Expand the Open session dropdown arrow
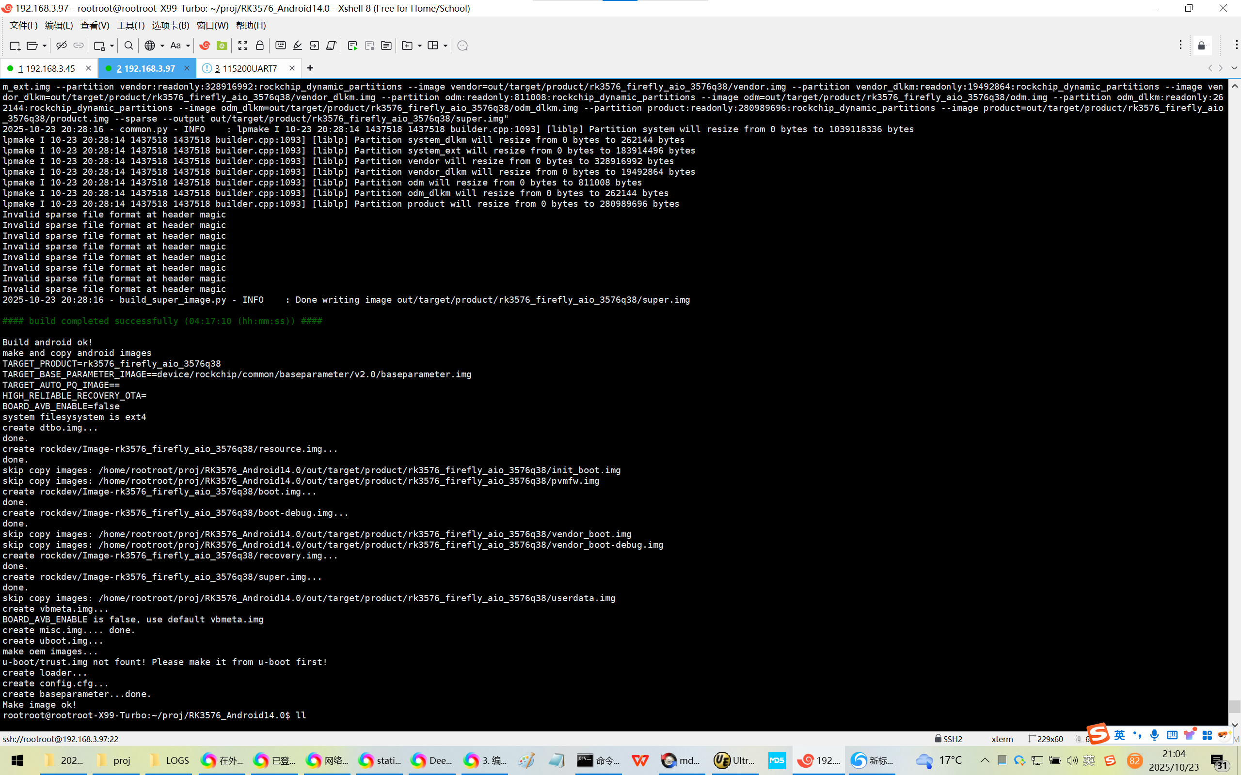Screen dimensions: 1241x775 coord(45,46)
